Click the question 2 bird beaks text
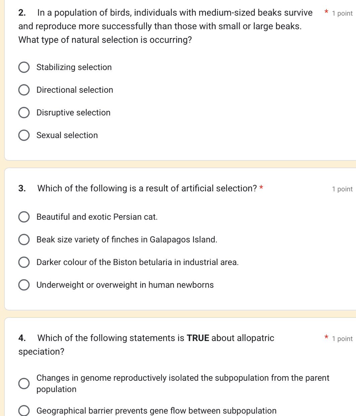The image size is (356, 416). click(160, 26)
